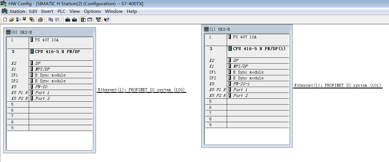Select empty slot 9 in rack 0

[50, 128]
